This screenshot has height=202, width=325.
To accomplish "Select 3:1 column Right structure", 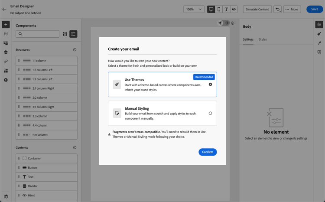I will (46, 107).
